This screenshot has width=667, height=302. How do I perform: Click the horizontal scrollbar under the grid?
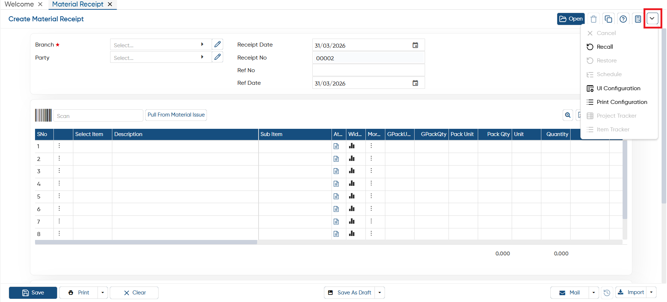click(x=146, y=242)
